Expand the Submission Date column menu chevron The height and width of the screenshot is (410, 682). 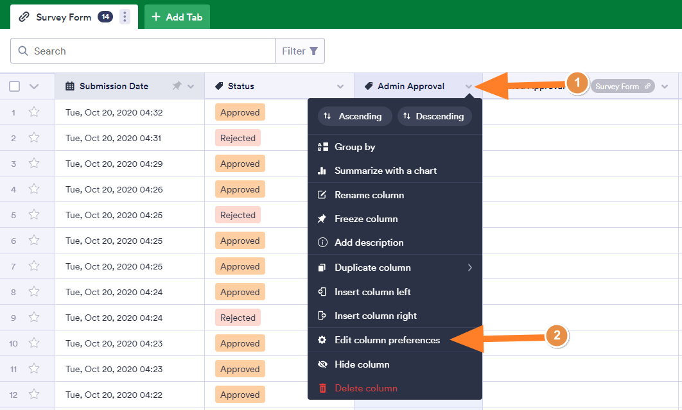pos(191,87)
